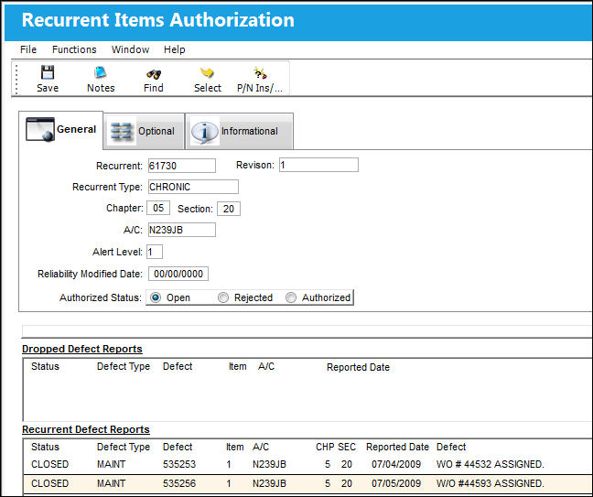Select the Authorized status radio button
593x497 pixels.
pos(291,297)
